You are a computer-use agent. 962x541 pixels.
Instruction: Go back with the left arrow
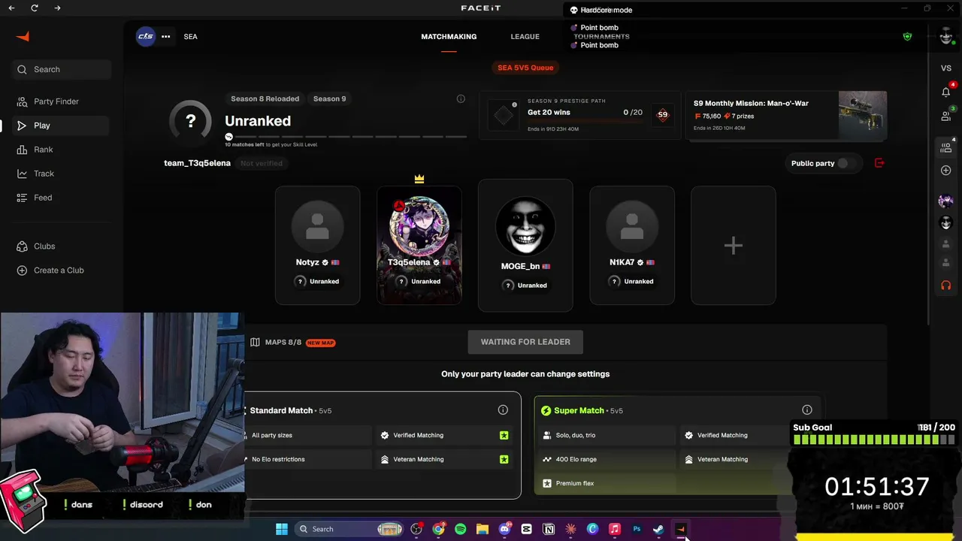[11, 8]
